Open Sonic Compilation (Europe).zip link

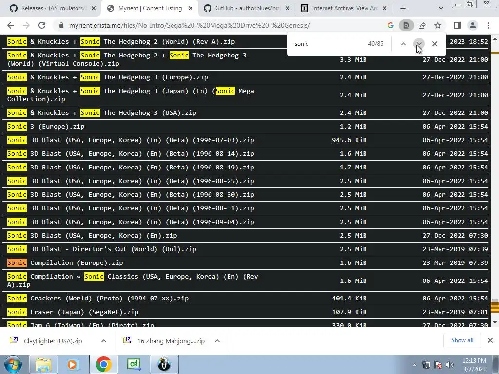coord(65,262)
